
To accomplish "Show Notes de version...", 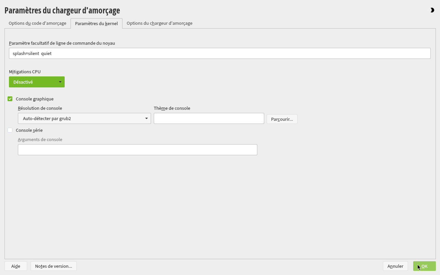I will [x=54, y=266].
